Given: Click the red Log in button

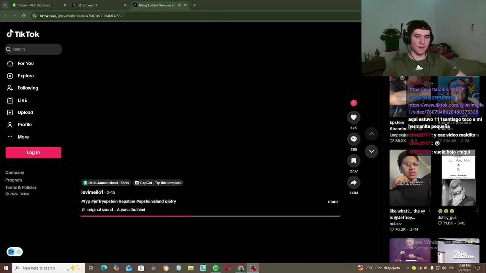Looking at the screenshot, I should point(33,152).
